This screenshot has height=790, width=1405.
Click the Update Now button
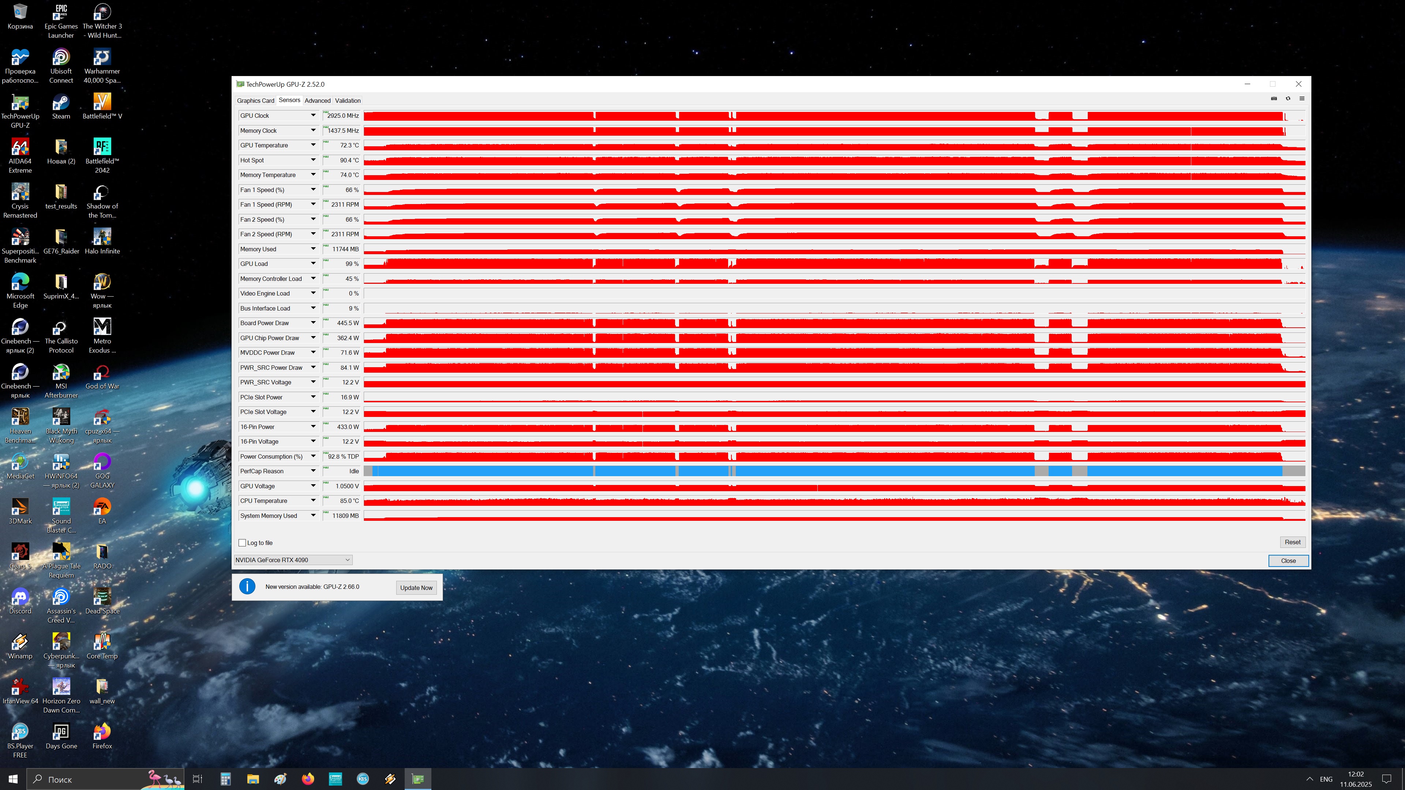pos(416,588)
